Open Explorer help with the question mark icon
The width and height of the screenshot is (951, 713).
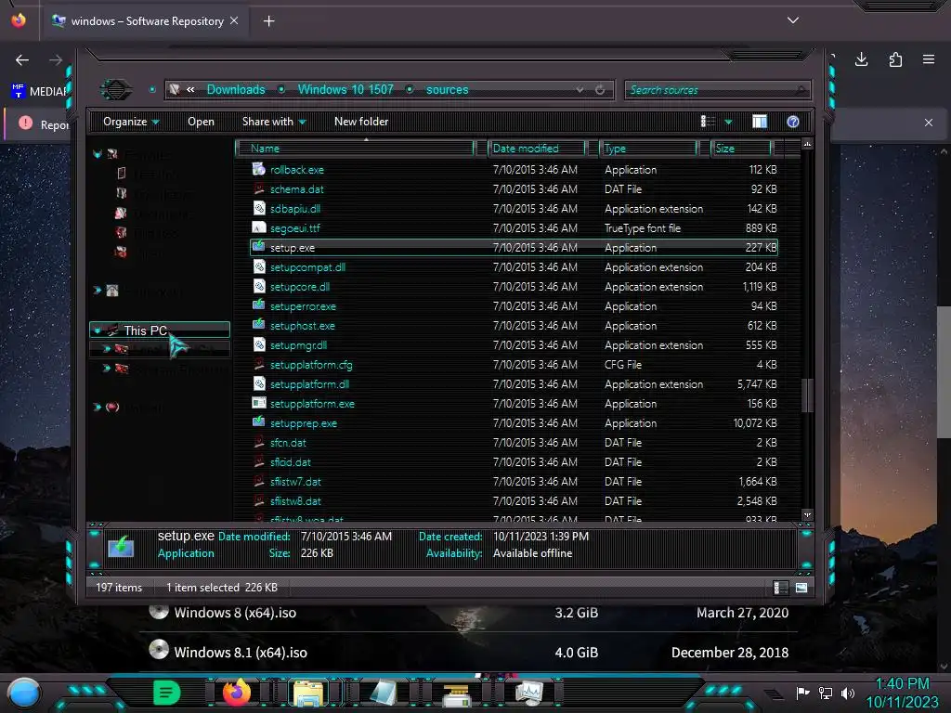pyautogui.click(x=793, y=122)
